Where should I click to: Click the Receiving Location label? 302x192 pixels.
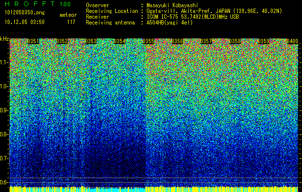click(x=112, y=11)
